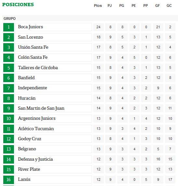Viewport: 178px width, 186px height.
Task: Select Unión Santa Fe in the standings
Action: (x=33, y=47)
